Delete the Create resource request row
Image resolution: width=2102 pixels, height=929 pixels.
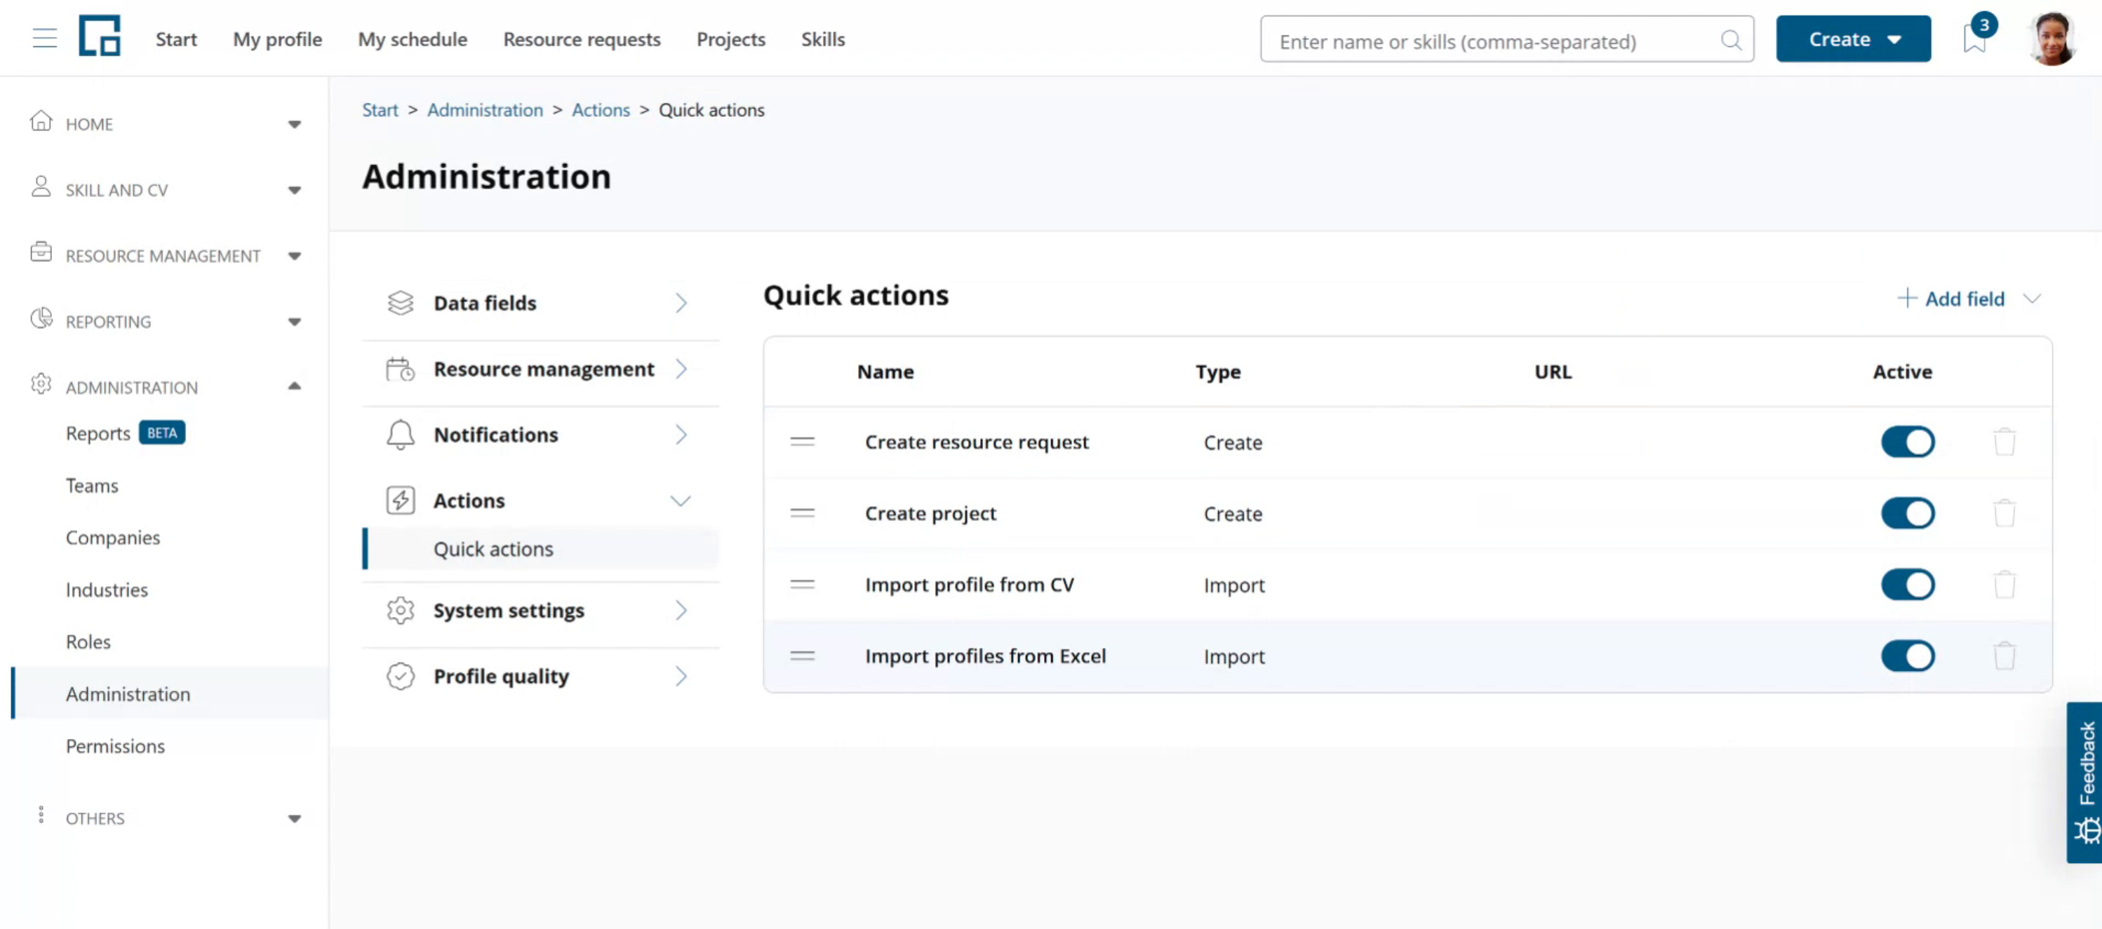[2005, 441]
